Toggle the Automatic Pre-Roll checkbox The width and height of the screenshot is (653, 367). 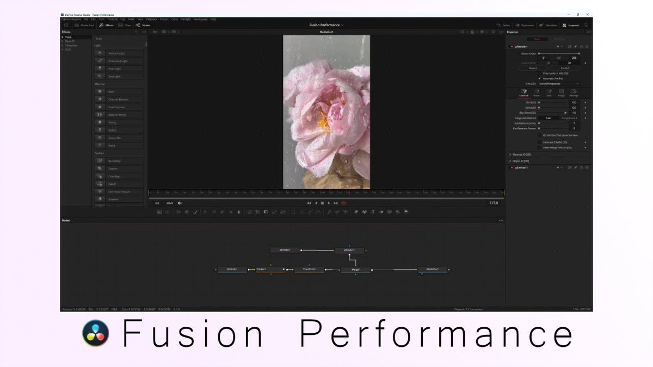[540, 78]
